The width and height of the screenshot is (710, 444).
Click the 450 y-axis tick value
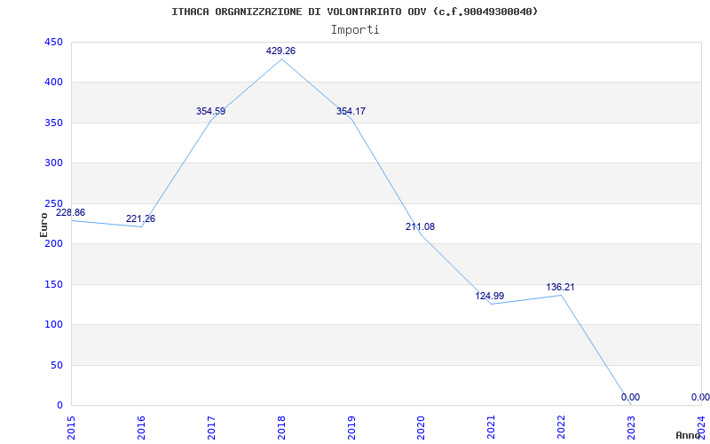click(53, 42)
